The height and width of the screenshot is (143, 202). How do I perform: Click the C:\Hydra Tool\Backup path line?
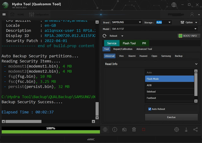(x=48, y=97)
